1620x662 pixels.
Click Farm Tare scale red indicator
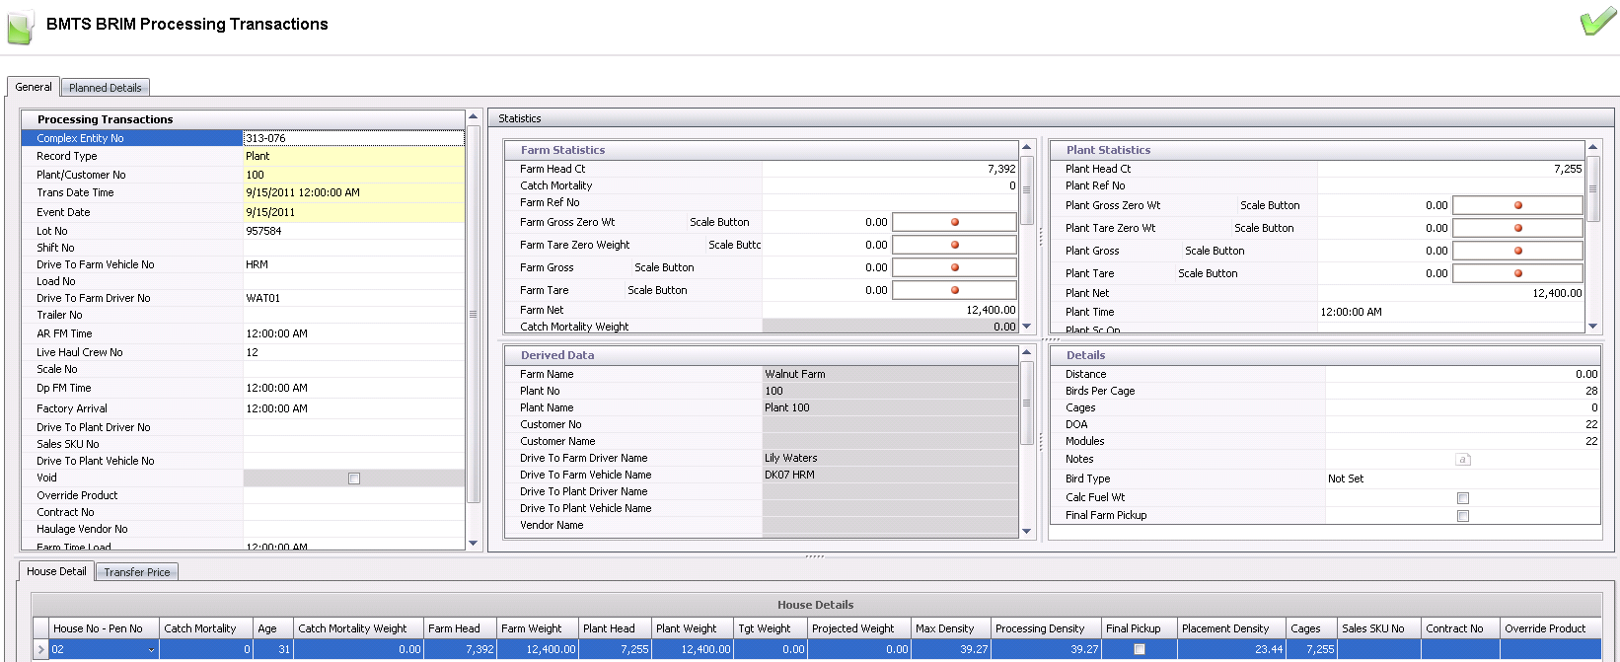(x=954, y=290)
